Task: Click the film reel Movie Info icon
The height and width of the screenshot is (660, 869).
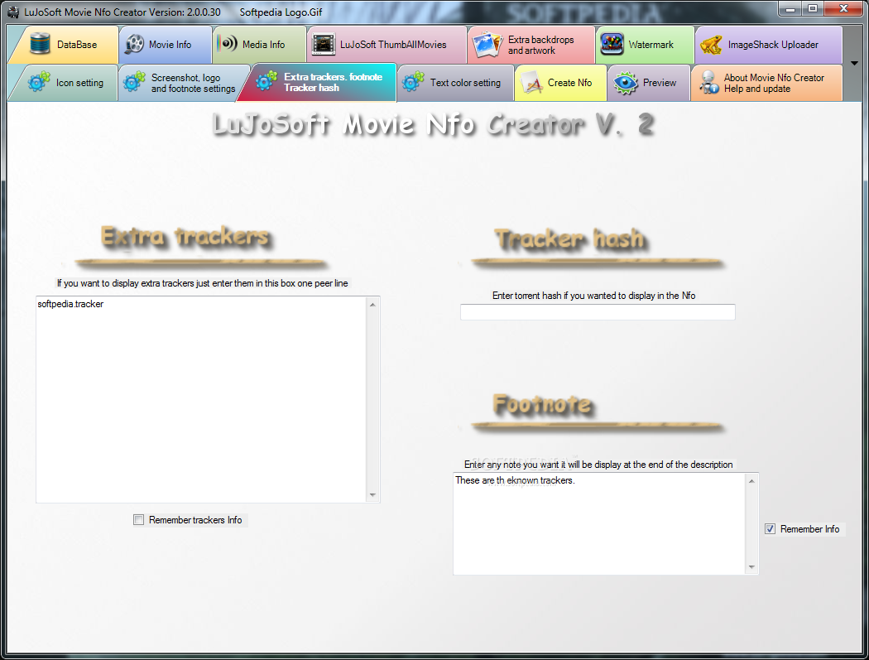Action: tap(134, 45)
